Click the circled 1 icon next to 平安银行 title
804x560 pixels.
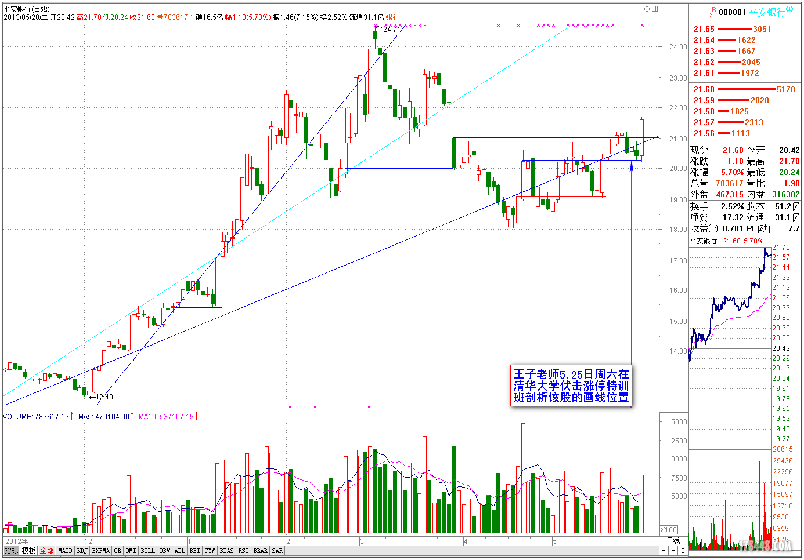(x=789, y=9)
